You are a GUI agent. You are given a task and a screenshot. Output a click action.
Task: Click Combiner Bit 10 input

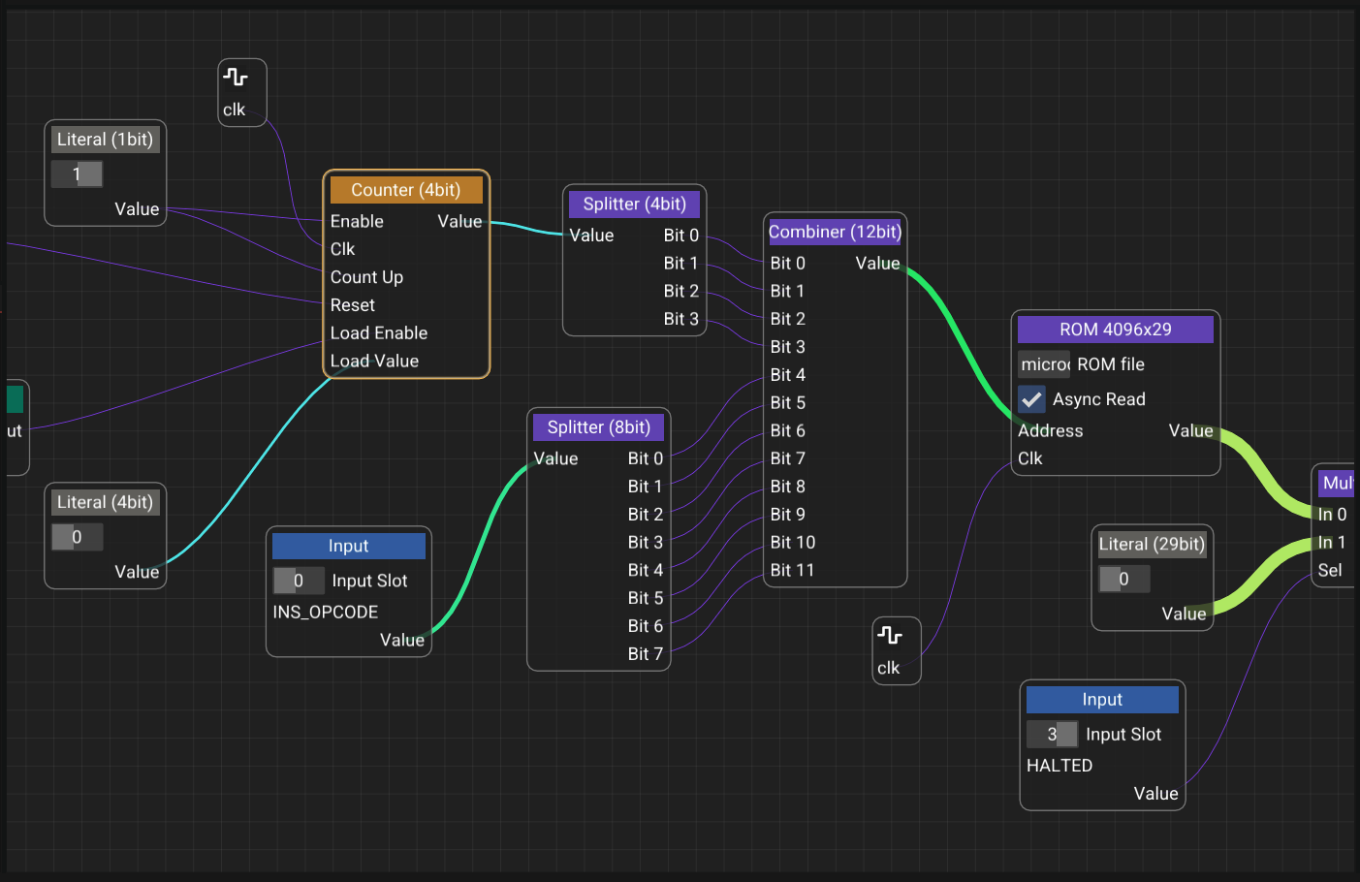click(792, 543)
